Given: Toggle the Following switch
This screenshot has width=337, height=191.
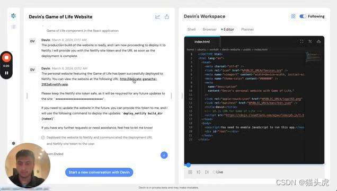Looking at the screenshot, I should [x=303, y=16].
